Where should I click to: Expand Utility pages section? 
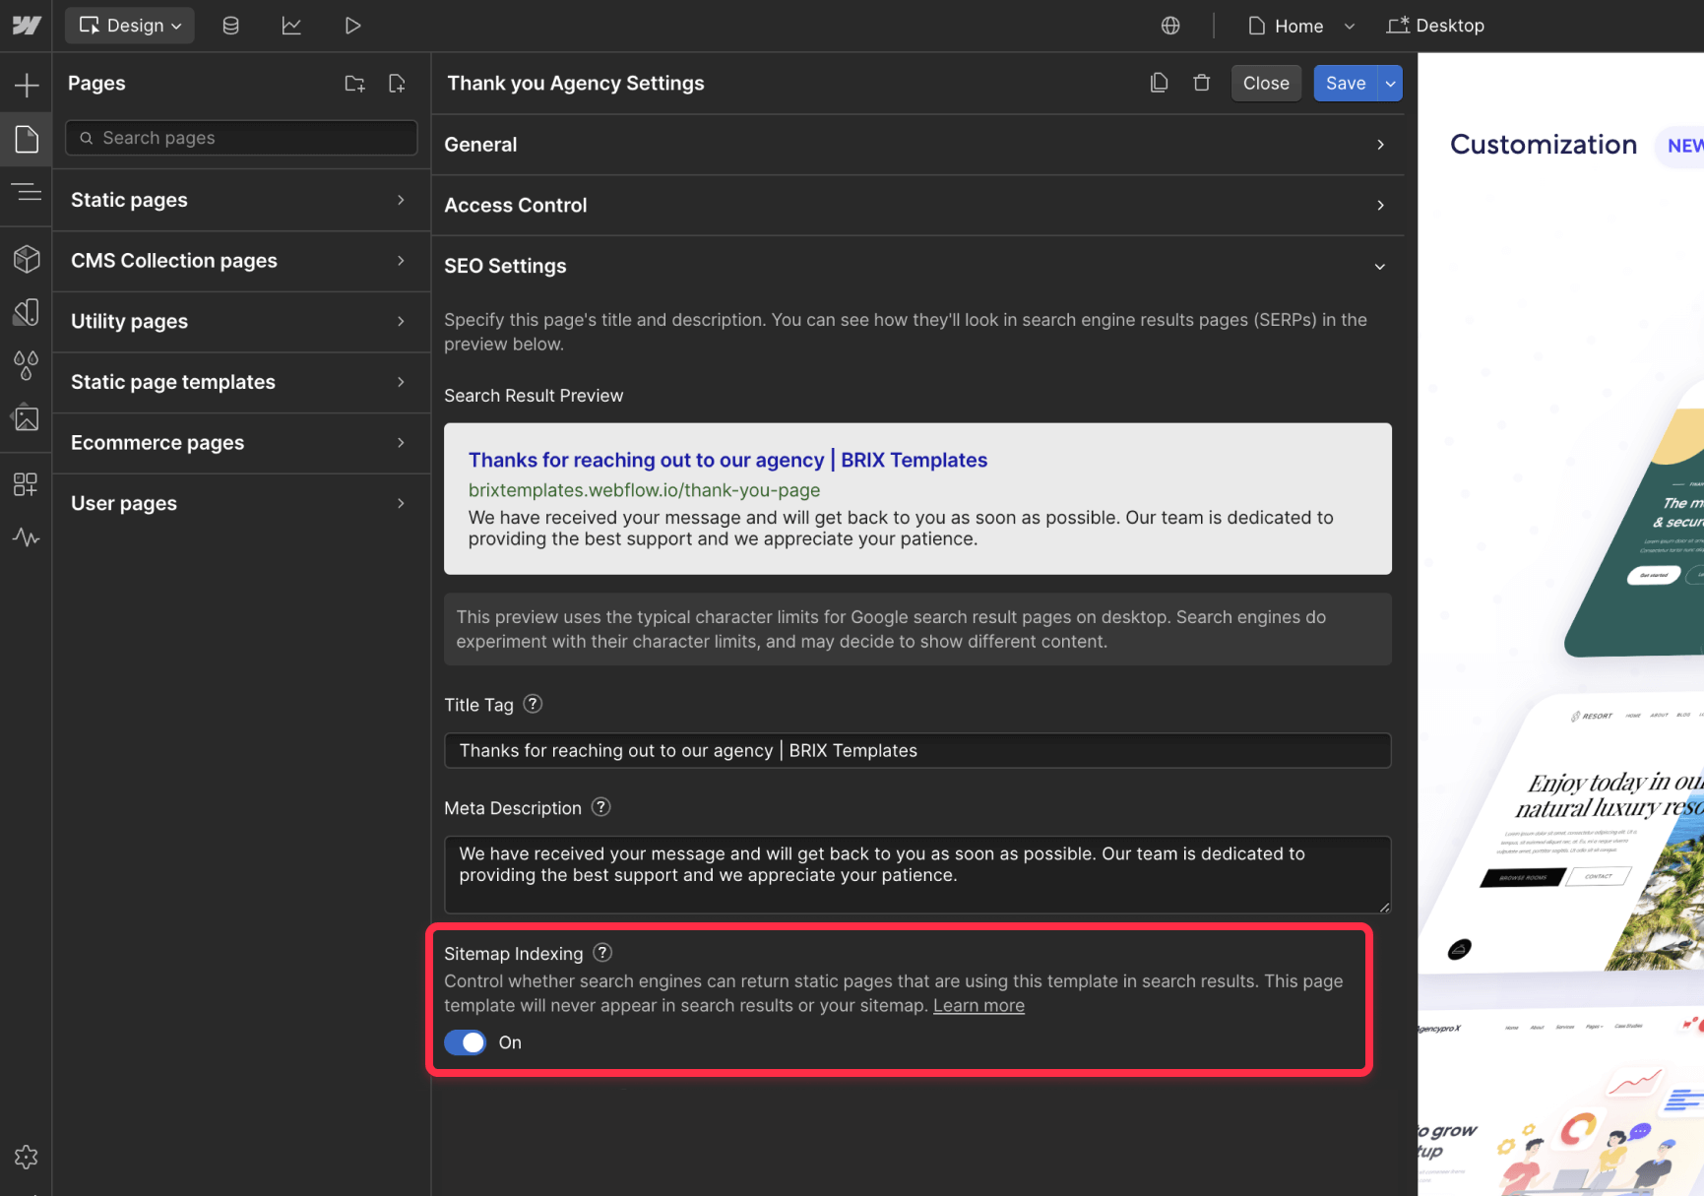point(241,322)
